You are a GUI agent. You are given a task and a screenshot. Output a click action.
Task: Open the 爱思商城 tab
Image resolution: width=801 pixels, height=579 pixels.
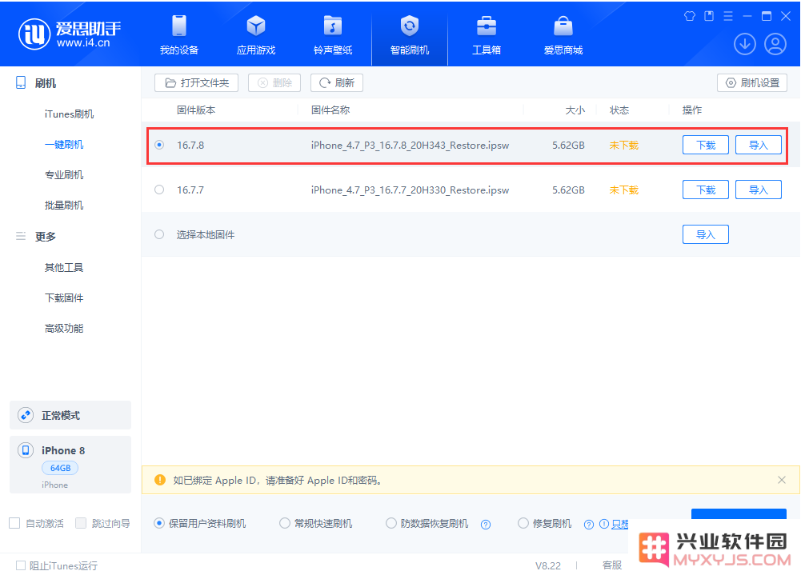563,34
